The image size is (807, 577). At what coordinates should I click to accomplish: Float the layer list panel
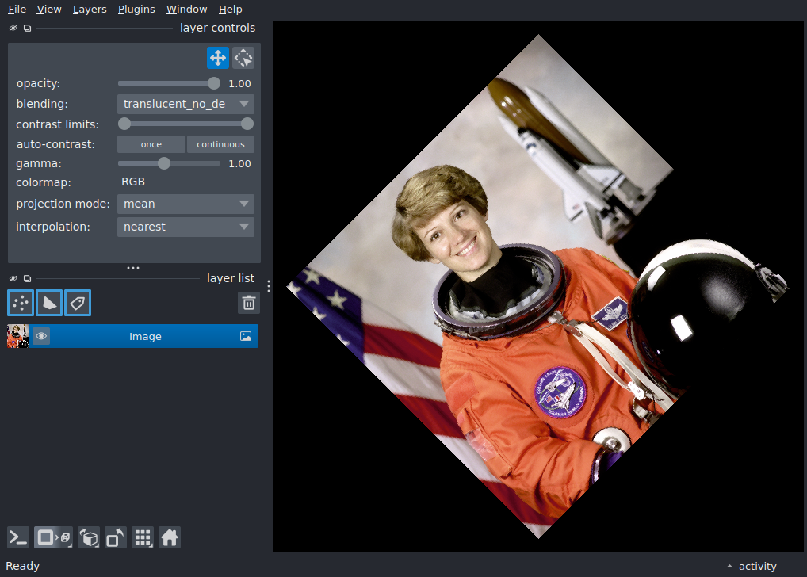point(27,278)
